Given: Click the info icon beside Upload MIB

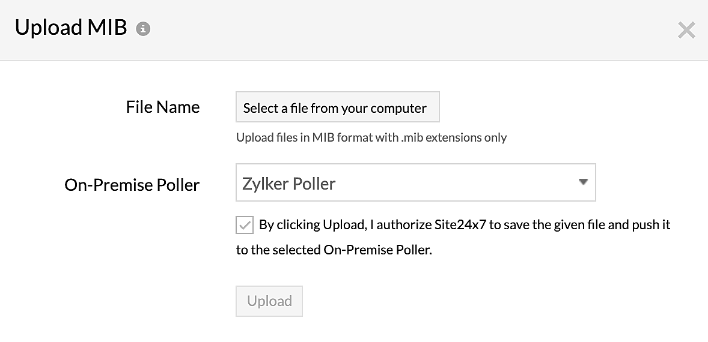Looking at the screenshot, I should pyautogui.click(x=142, y=29).
